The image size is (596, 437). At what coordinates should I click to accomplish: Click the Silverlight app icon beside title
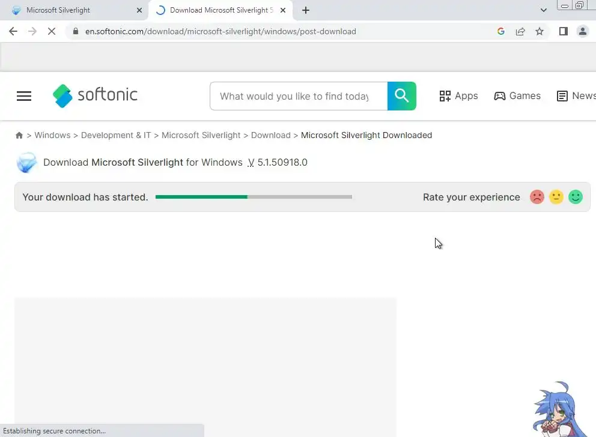[26, 163]
